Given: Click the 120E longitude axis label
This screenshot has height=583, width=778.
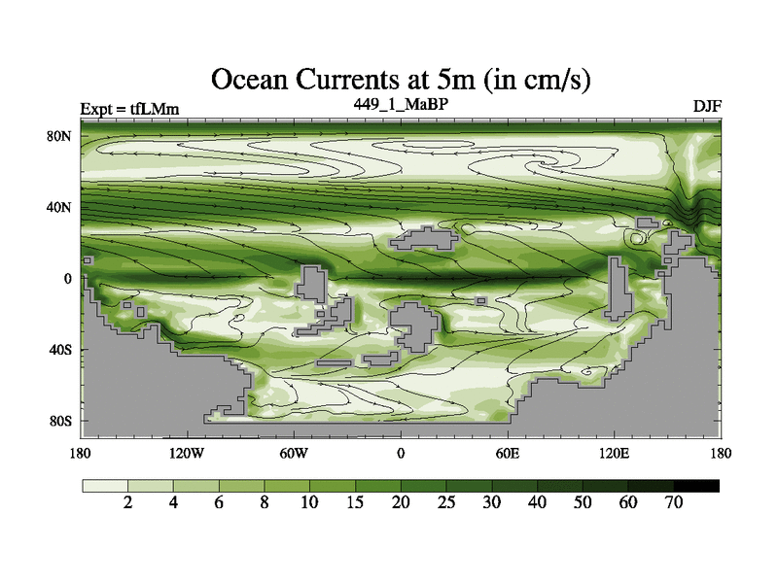Looking at the screenshot, I should tap(614, 453).
